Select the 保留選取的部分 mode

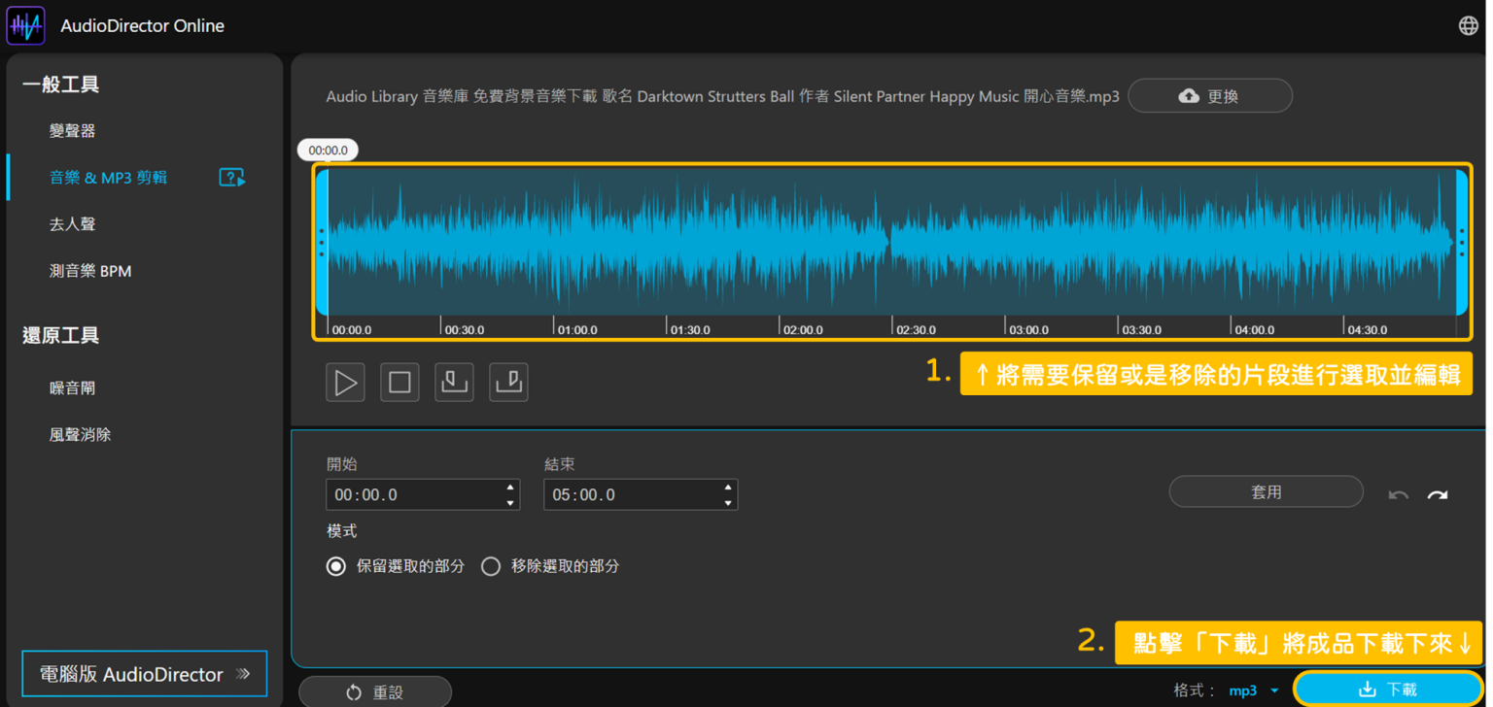click(335, 566)
